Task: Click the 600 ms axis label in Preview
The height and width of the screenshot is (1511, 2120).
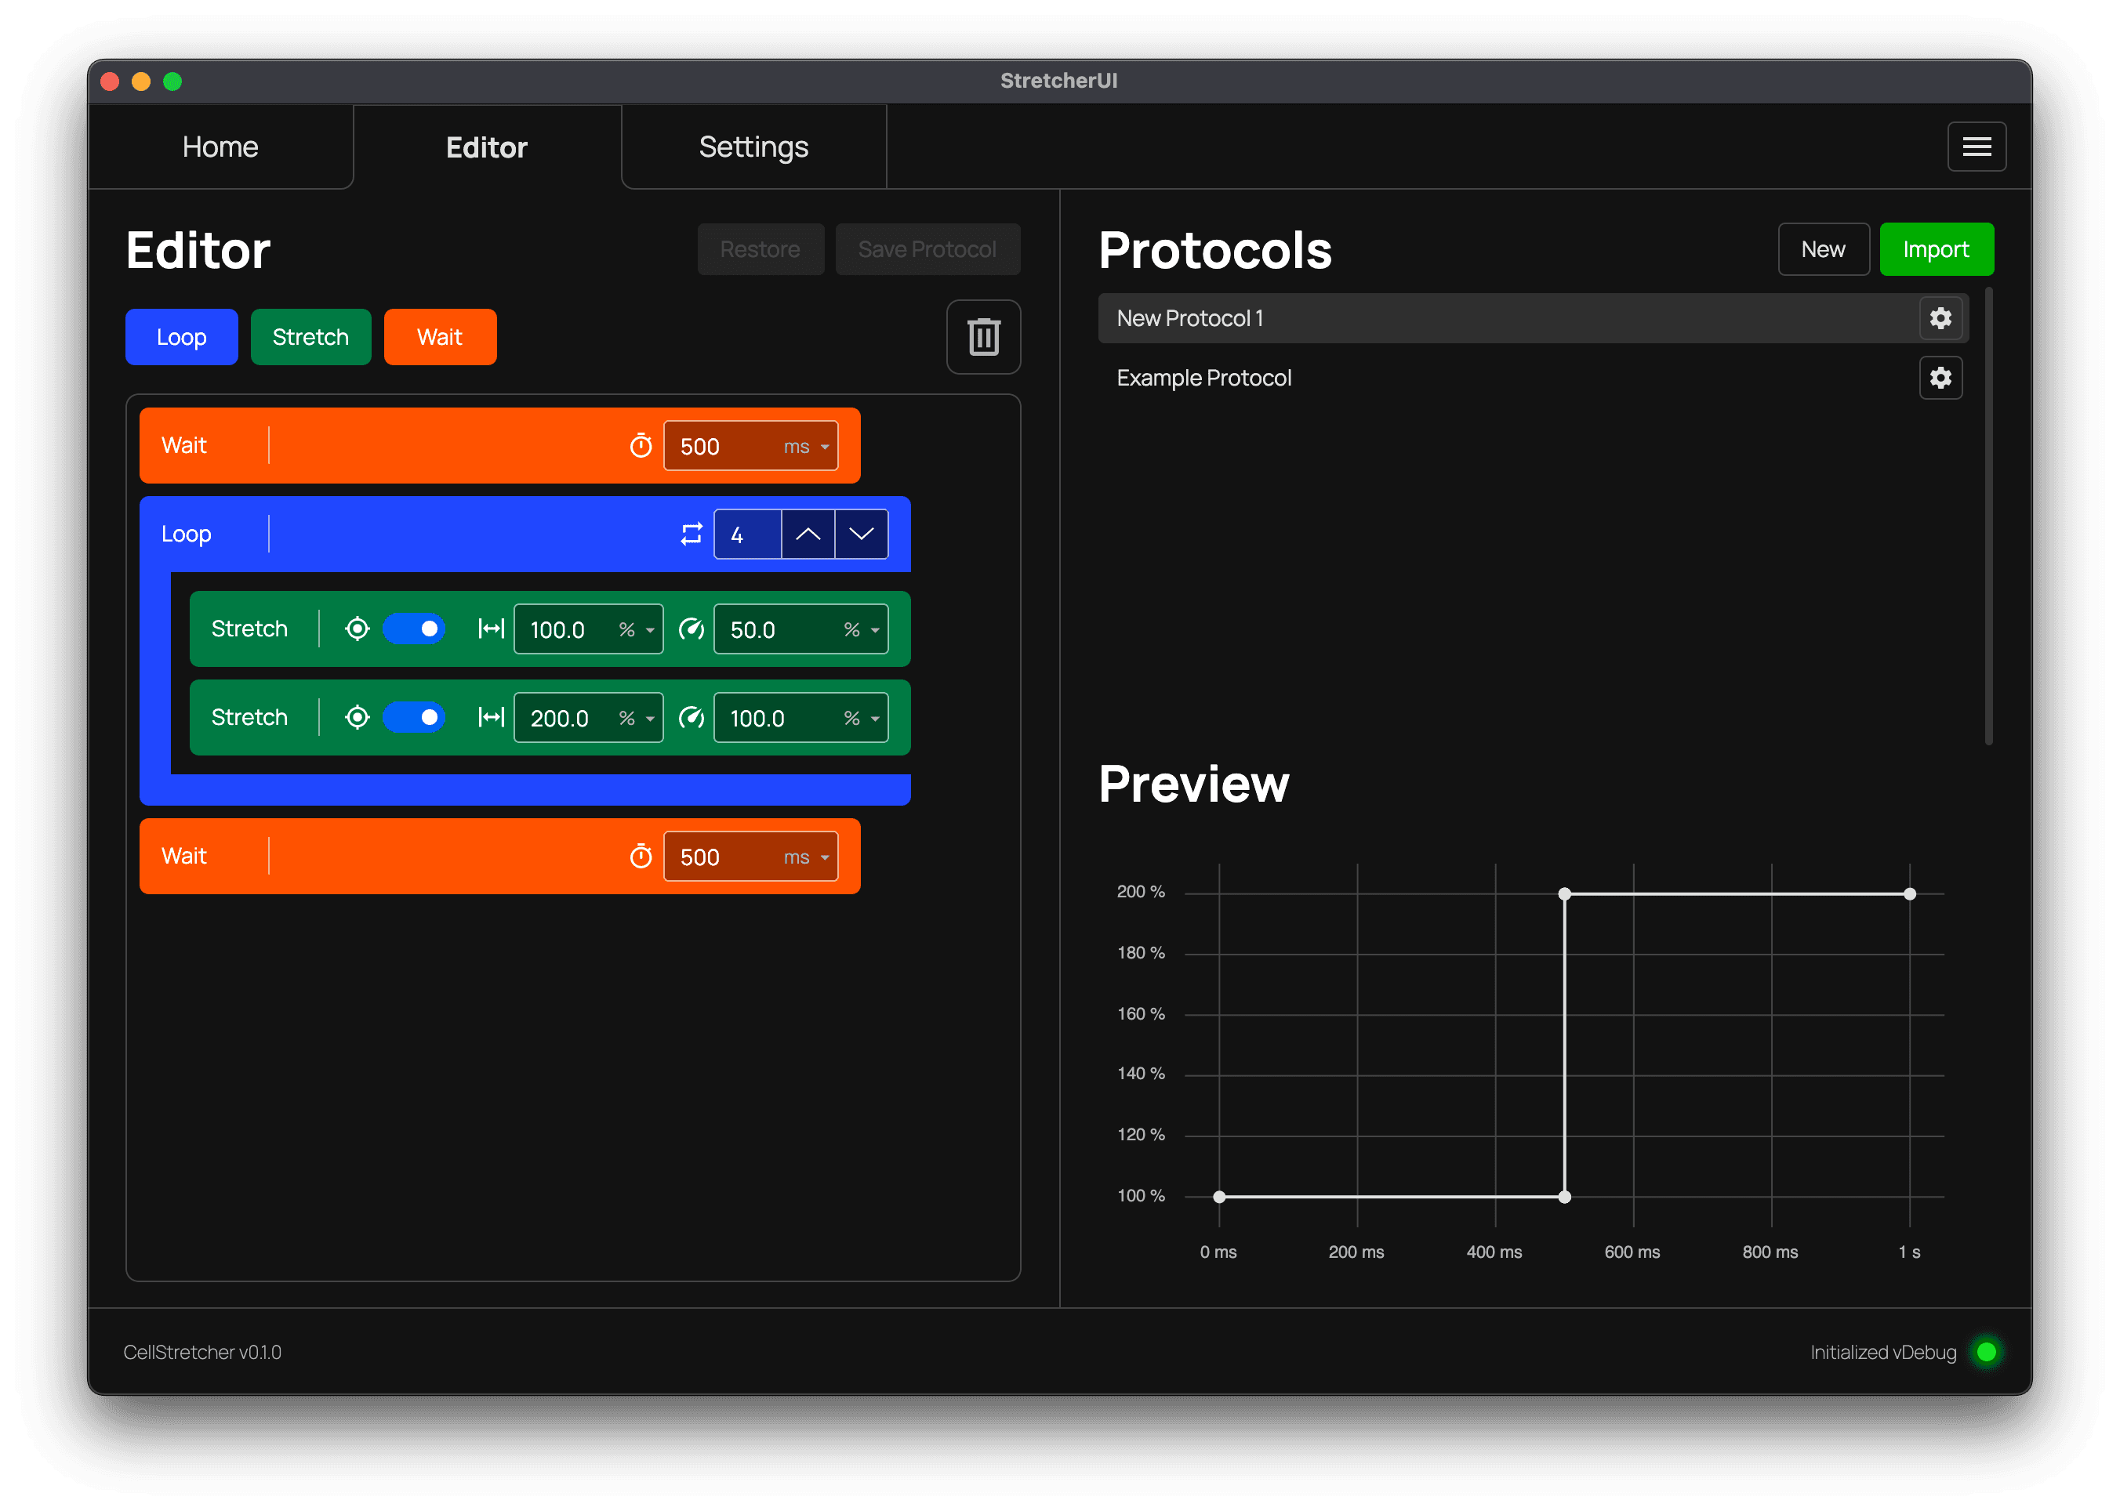Action: click(x=1632, y=1252)
